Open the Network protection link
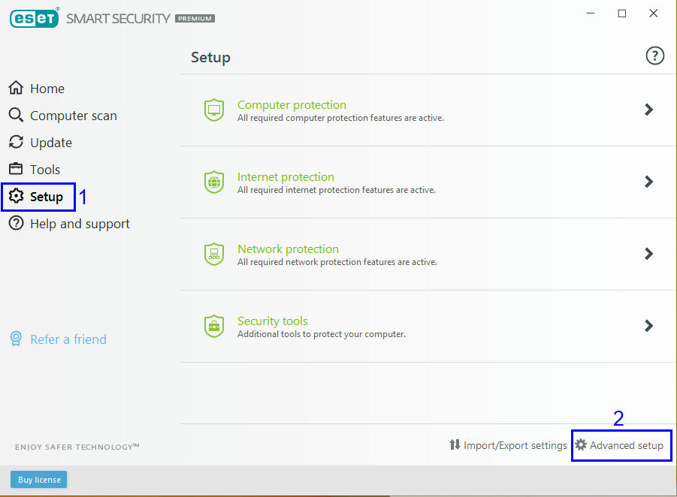The image size is (677, 497). [288, 249]
